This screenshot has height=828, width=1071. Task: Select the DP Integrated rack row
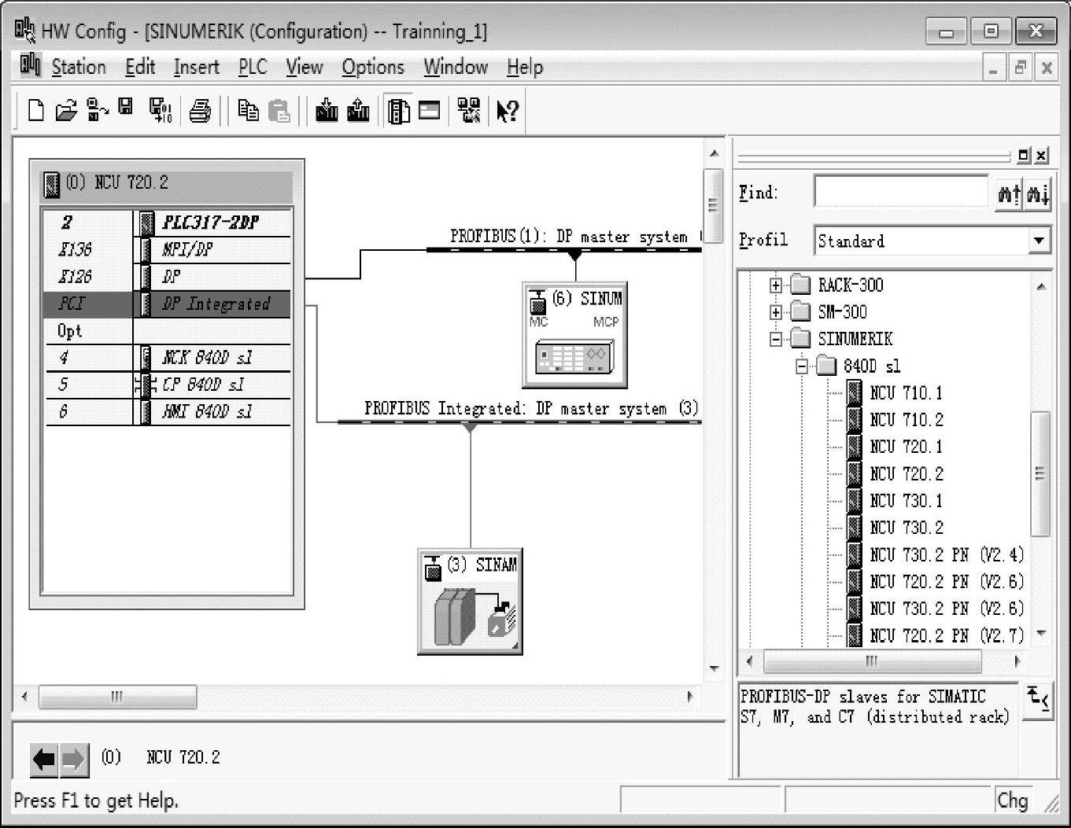(x=167, y=304)
